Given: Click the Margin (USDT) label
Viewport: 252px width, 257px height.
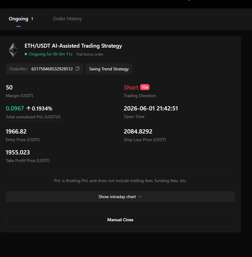Looking at the screenshot, I should [19, 96].
